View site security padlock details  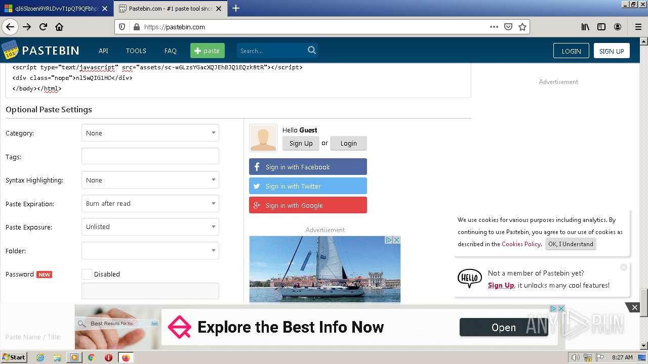[136, 27]
